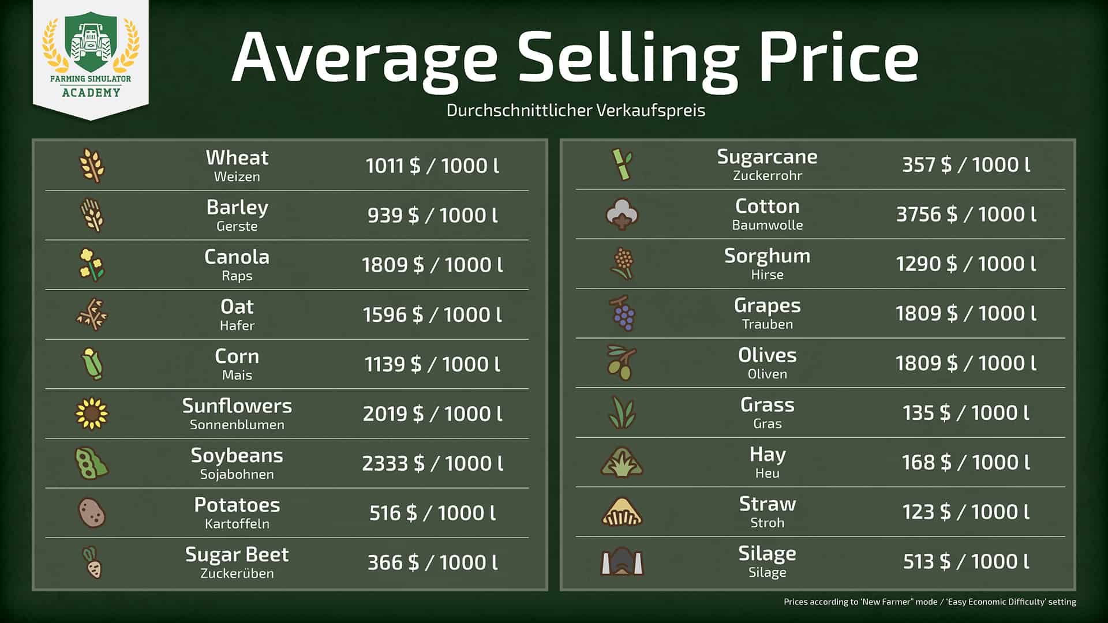The height and width of the screenshot is (623, 1108).
Task: Select the Average Selling Price heading
Action: click(575, 58)
